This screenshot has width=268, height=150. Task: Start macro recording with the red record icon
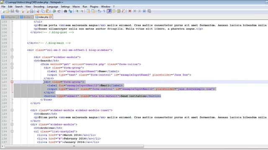tap(130, 11)
